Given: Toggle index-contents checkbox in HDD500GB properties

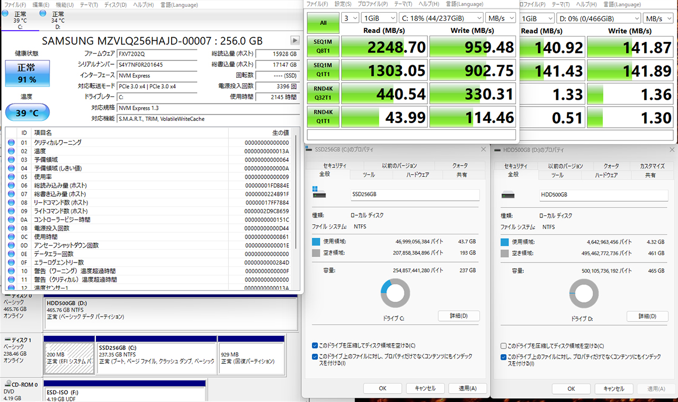Looking at the screenshot, I should coord(504,356).
